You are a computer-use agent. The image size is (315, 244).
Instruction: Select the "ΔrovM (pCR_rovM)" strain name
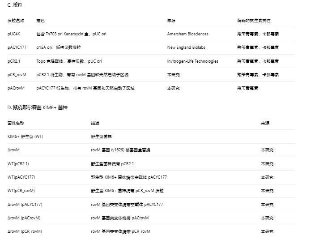click(x=25, y=231)
